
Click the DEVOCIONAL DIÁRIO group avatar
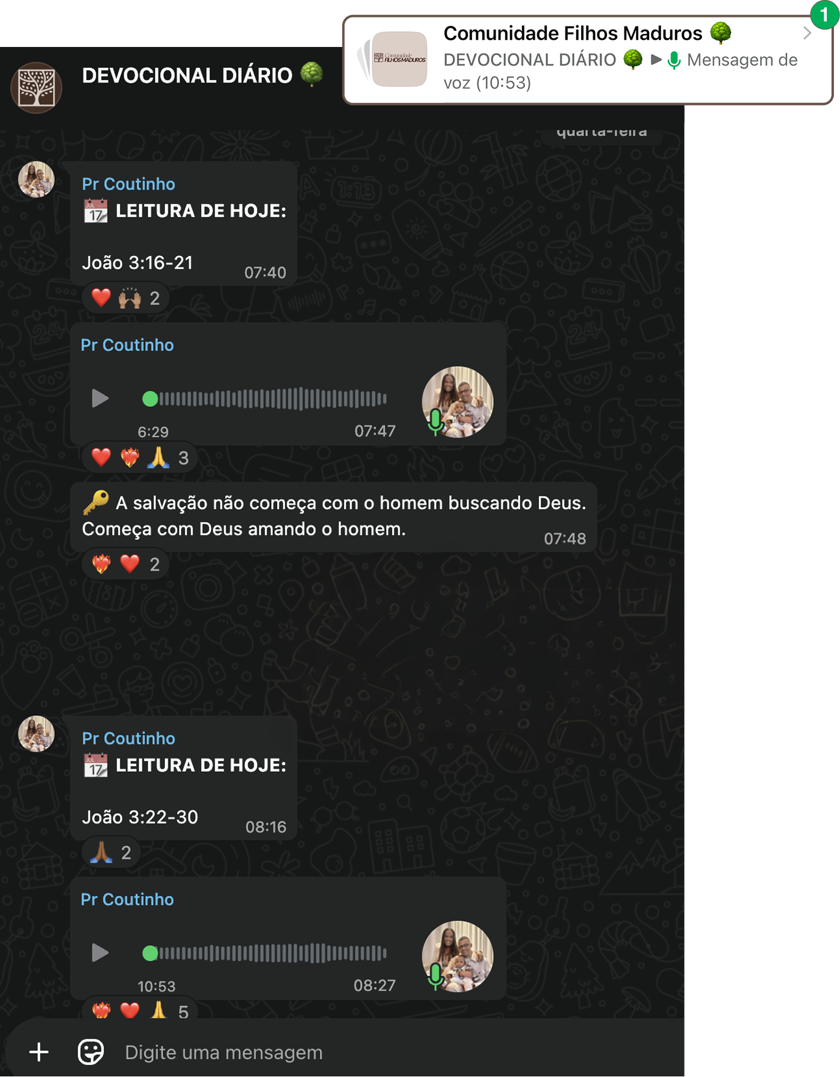(x=37, y=88)
